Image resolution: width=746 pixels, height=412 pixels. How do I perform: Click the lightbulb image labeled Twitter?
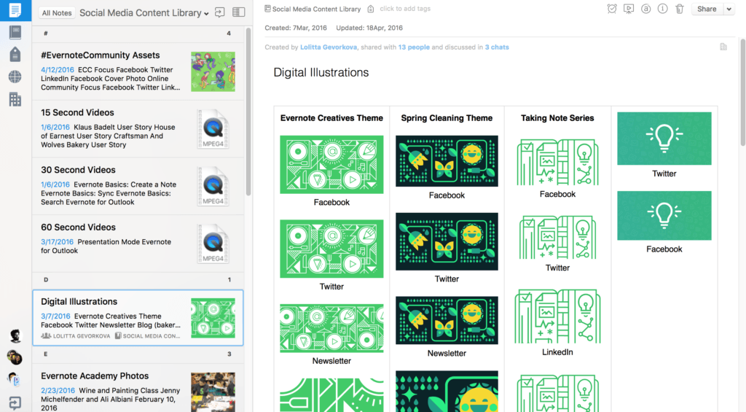click(664, 139)
